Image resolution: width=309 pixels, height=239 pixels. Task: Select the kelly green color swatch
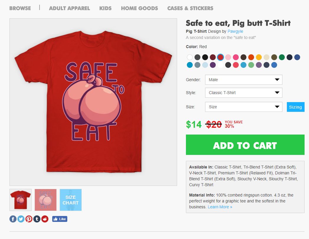tap(282, 57)
